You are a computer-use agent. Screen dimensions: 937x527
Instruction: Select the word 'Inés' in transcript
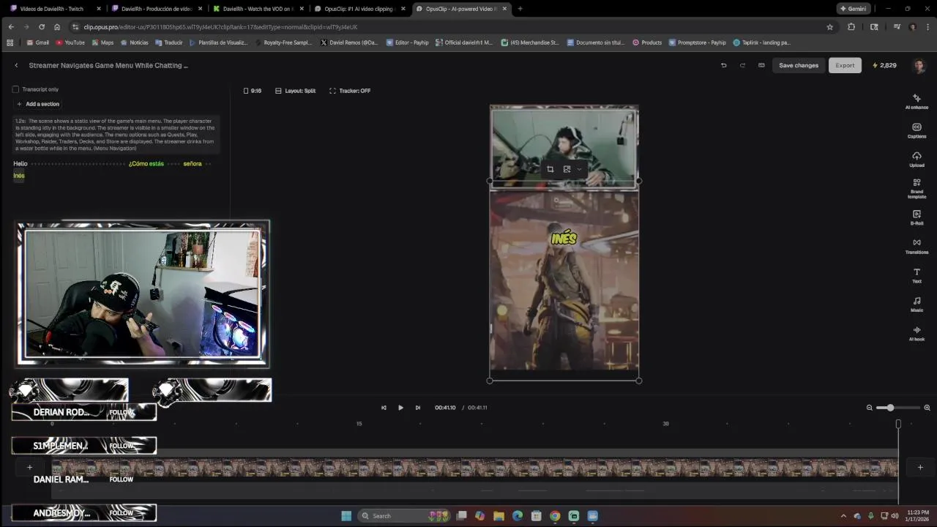[19, 176]
